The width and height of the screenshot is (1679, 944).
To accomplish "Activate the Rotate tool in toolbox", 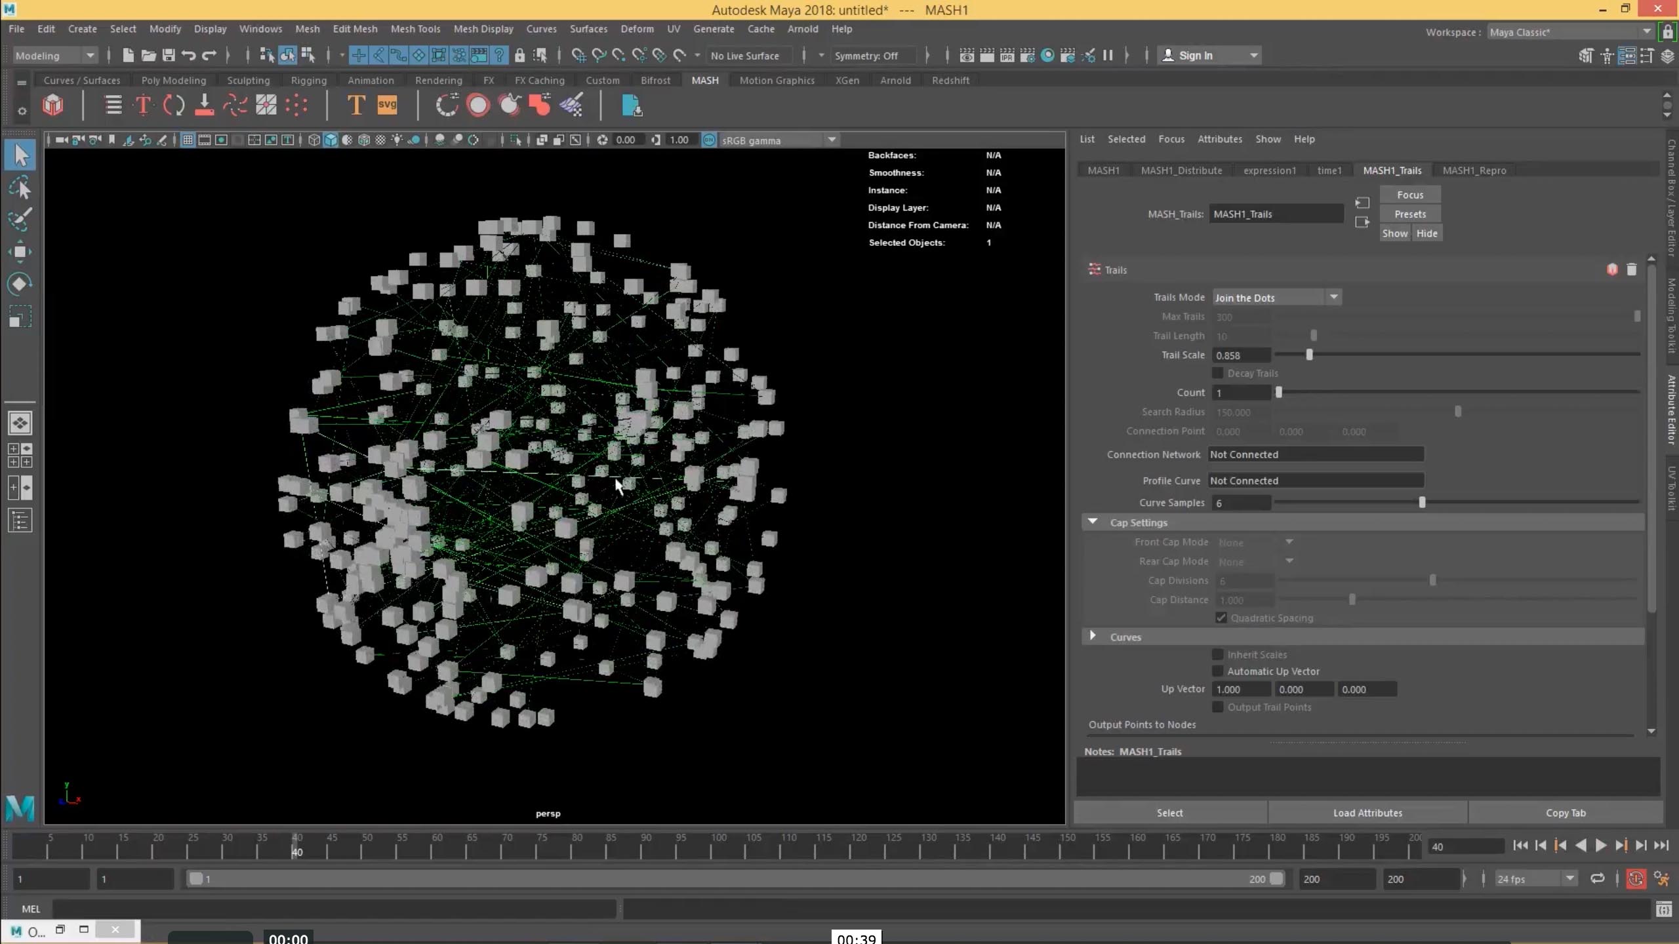I will tap(20, 284).
